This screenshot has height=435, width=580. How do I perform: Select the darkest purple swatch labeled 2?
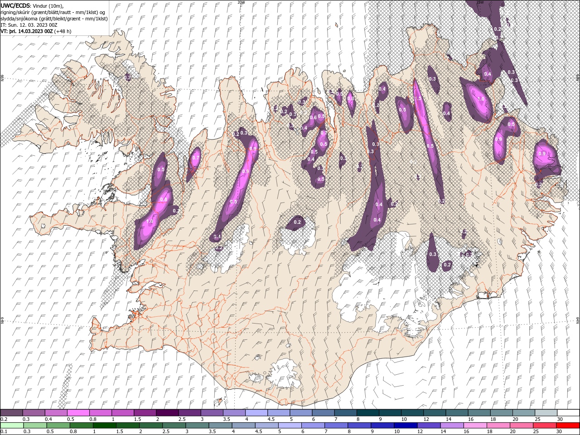168,413
